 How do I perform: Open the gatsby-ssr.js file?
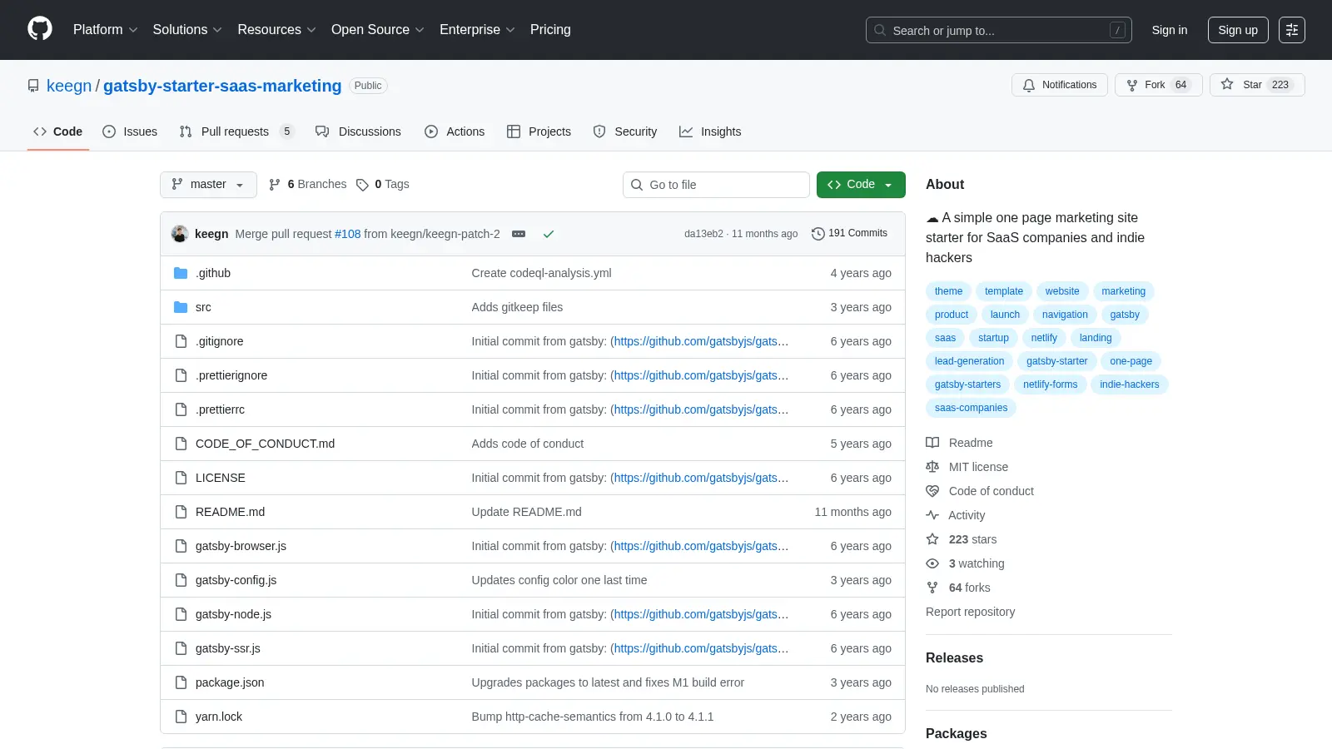click(227, 648)
